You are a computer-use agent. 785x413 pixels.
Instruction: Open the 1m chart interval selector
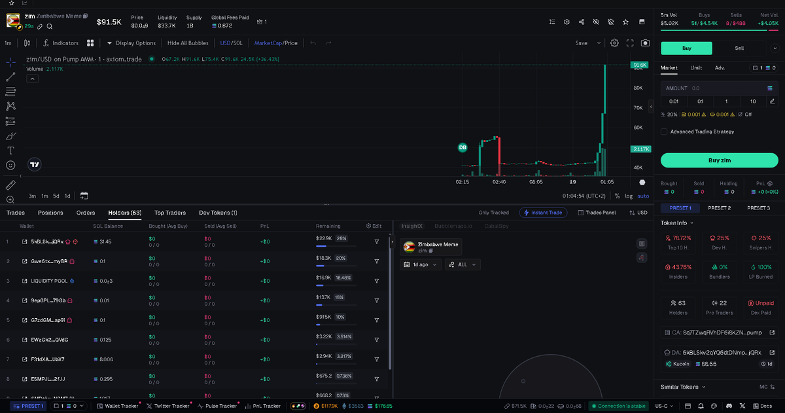click(8, 43)
